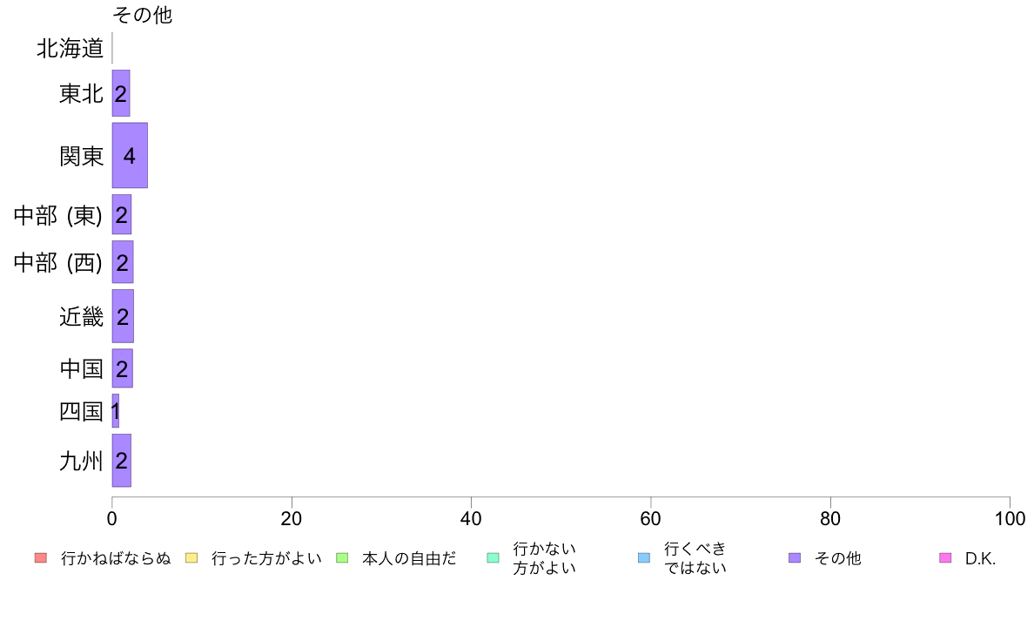Select the 近畿 purple bar
This screenshot has height=641, width=1034.
(123, 316)
